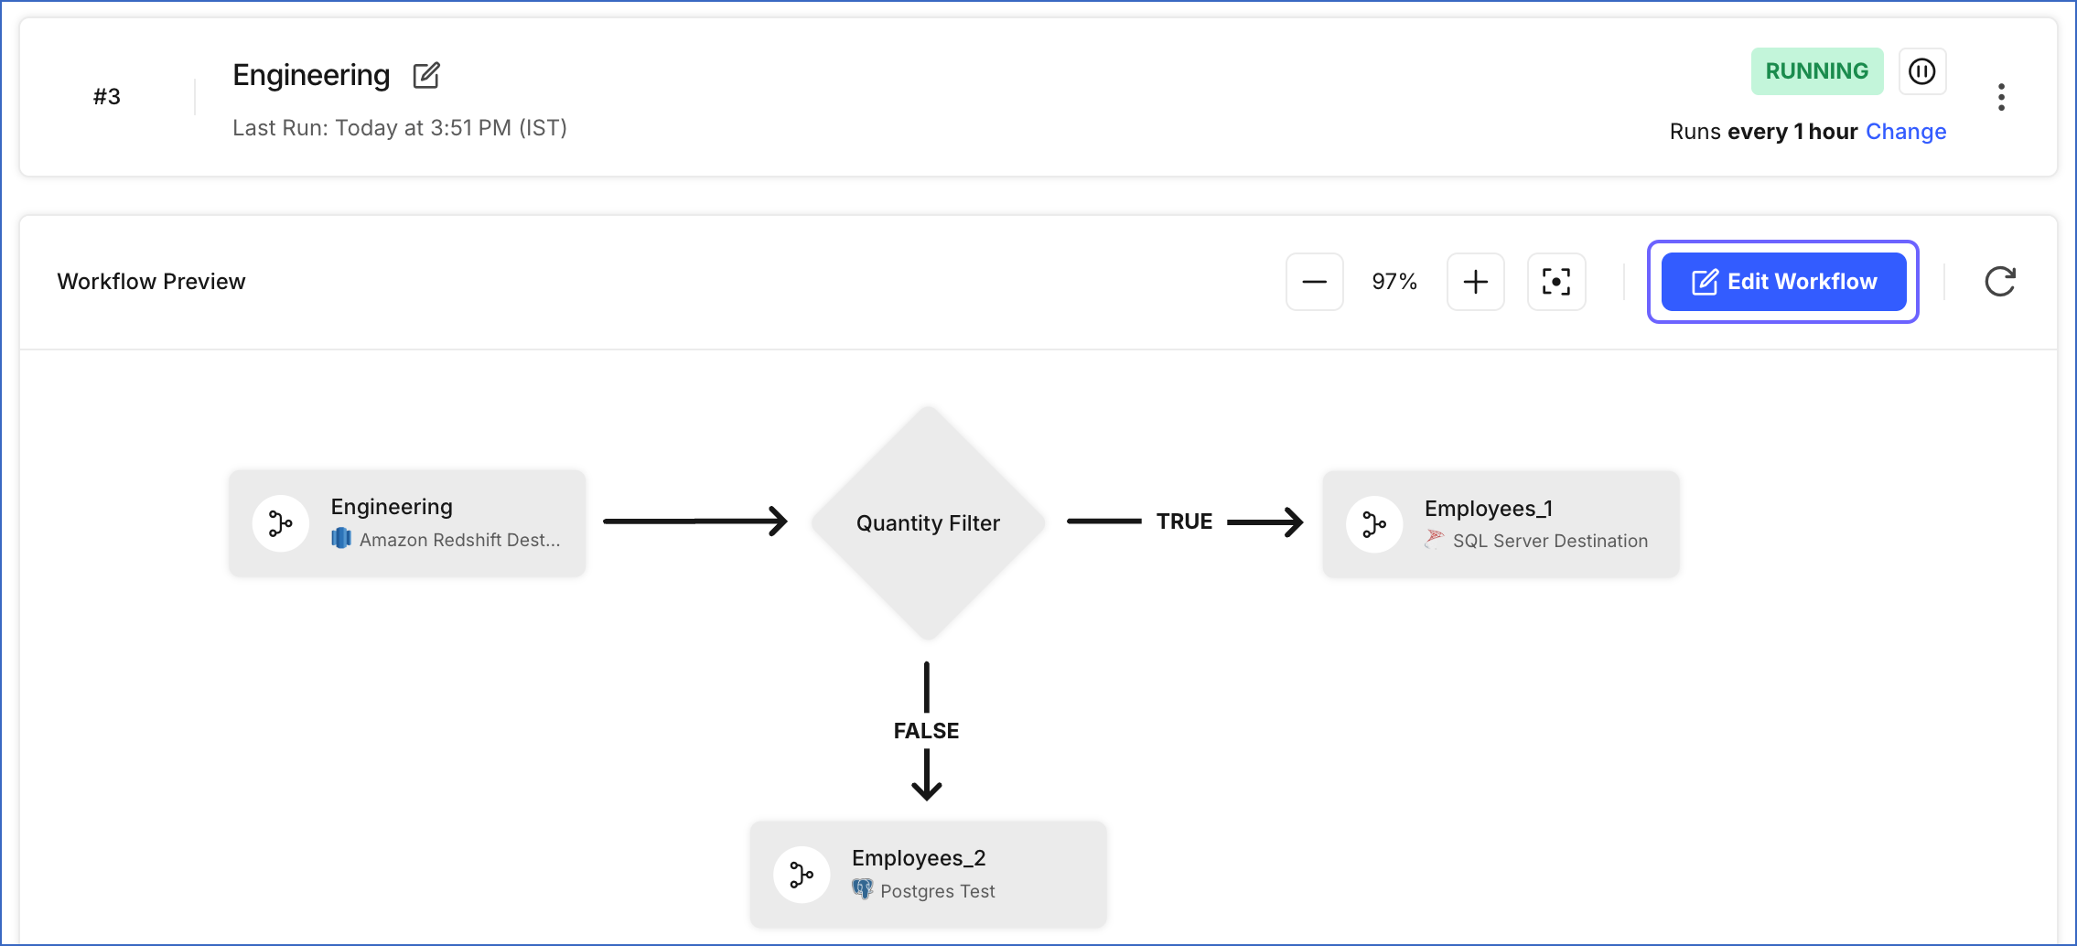Click the Postgres icon on Employees_2 node
Screen dimensions: 2077x946
(861, 890)
